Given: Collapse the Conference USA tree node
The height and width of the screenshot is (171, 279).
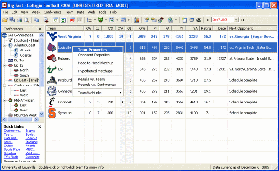Looking at the screenshot, I should click(x=5, y=85).
